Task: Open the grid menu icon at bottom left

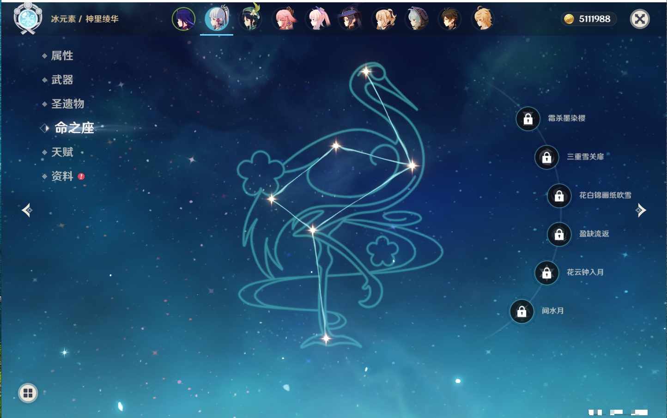Action: click(x=28, y=393)
